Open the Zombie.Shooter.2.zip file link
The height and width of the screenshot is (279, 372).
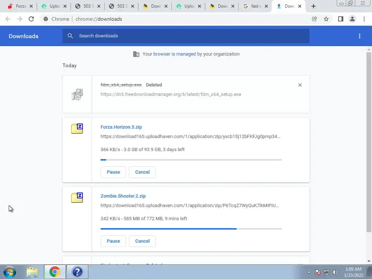pos(123,196)
